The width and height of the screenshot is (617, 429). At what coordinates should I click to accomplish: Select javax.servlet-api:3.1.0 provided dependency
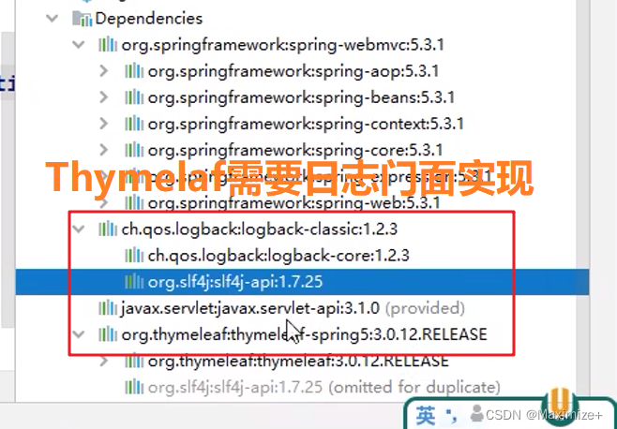[x=293, y=308]
